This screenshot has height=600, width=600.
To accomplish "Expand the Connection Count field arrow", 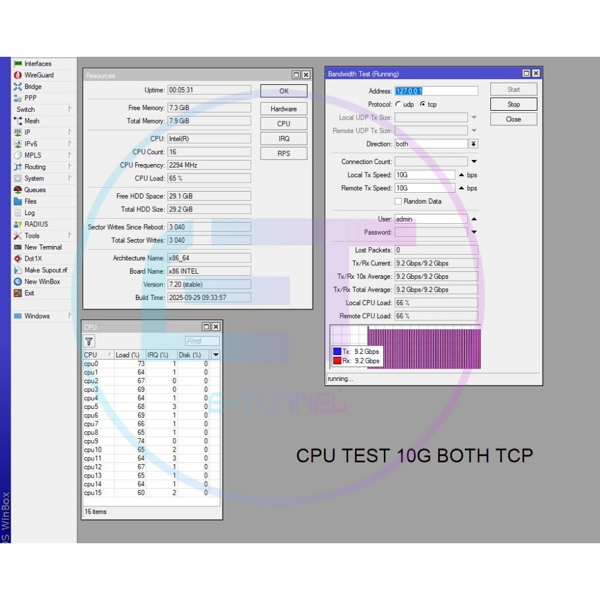I will coord(474,162).
